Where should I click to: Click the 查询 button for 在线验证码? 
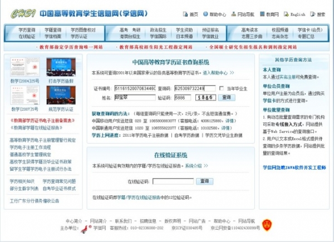204,181
